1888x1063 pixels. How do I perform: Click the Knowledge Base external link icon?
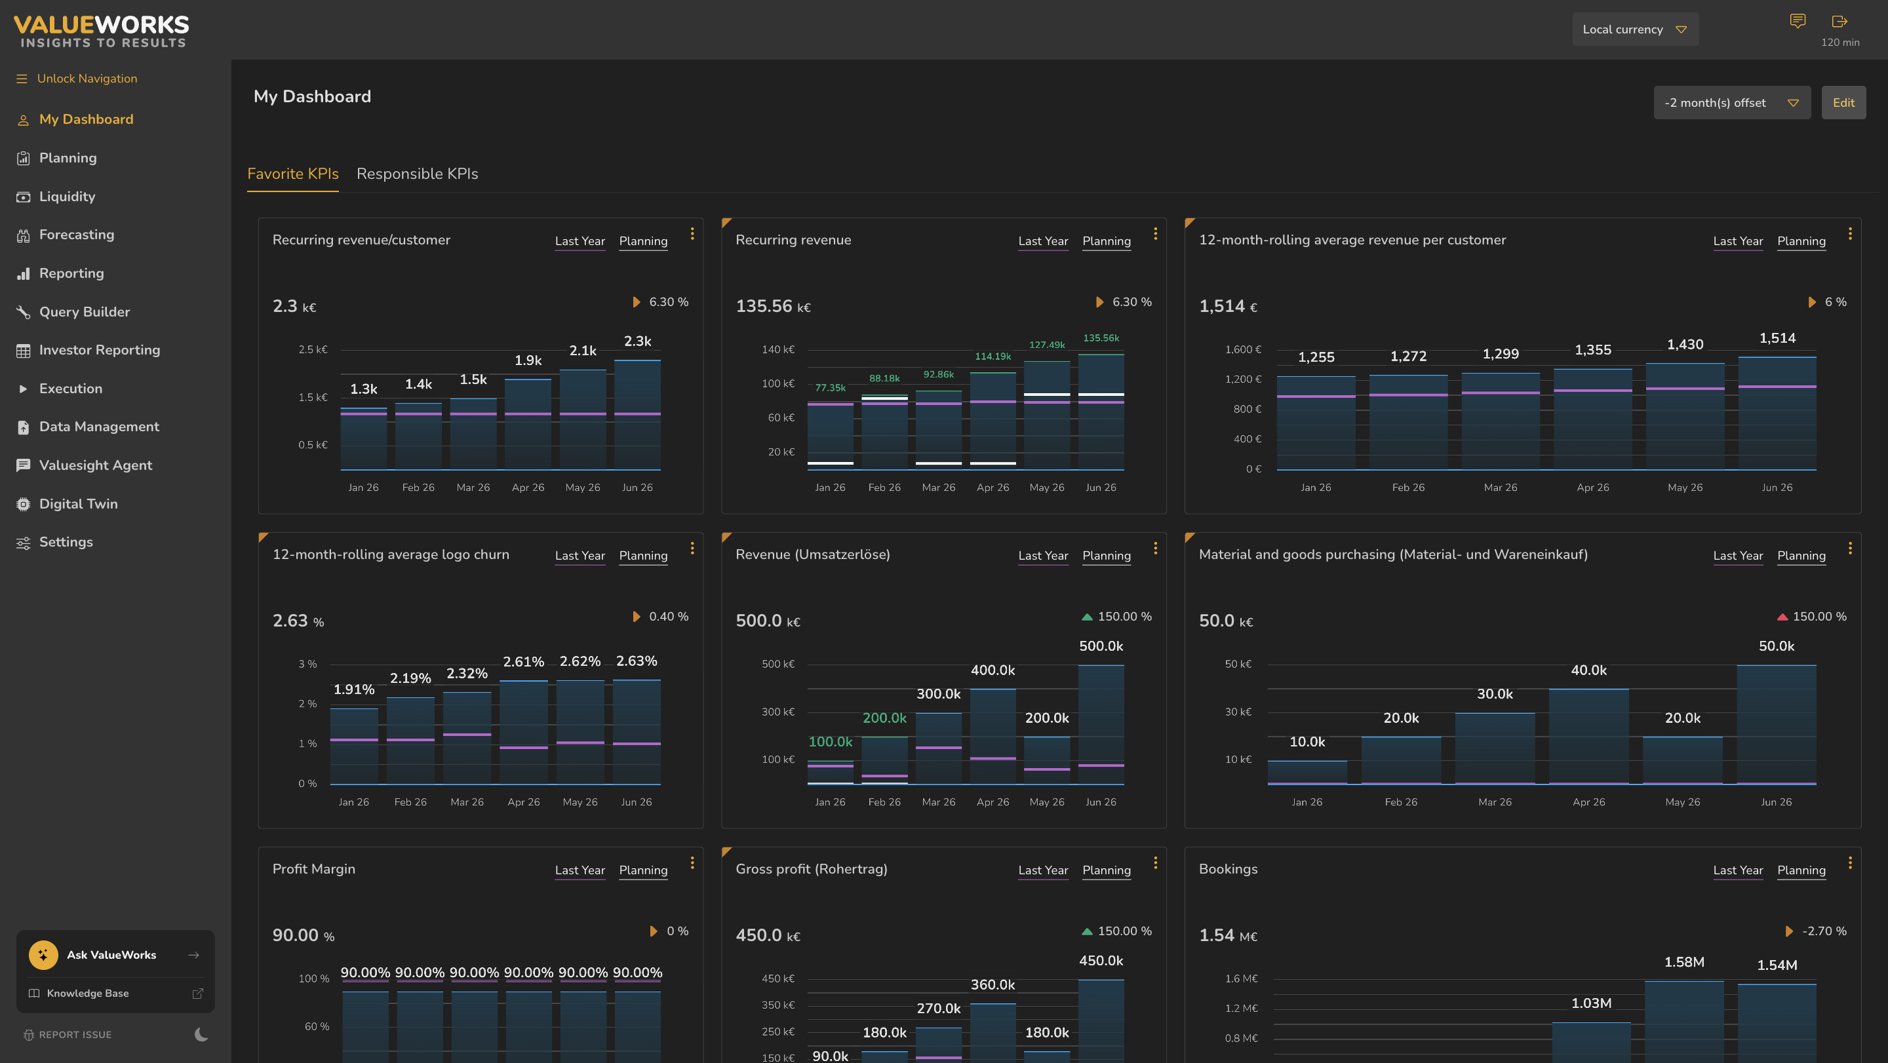click(197, 994)
